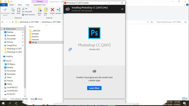
Task: Click the navigation pane scroll-down arrow
Action: 25,96
